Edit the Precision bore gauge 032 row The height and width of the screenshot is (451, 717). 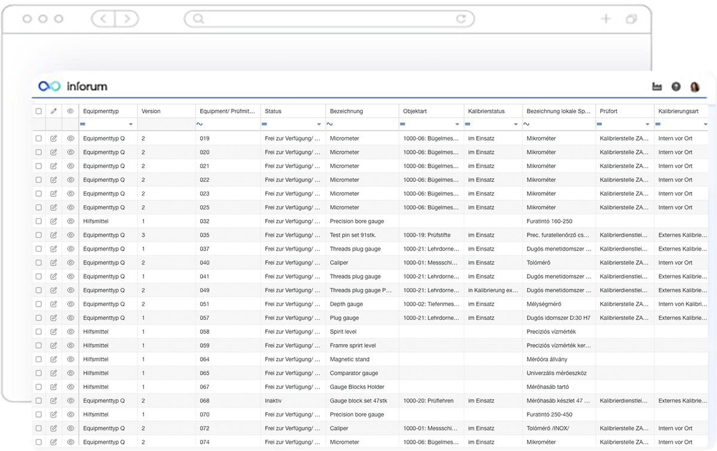pyautogui.click(x=54, y=221)
